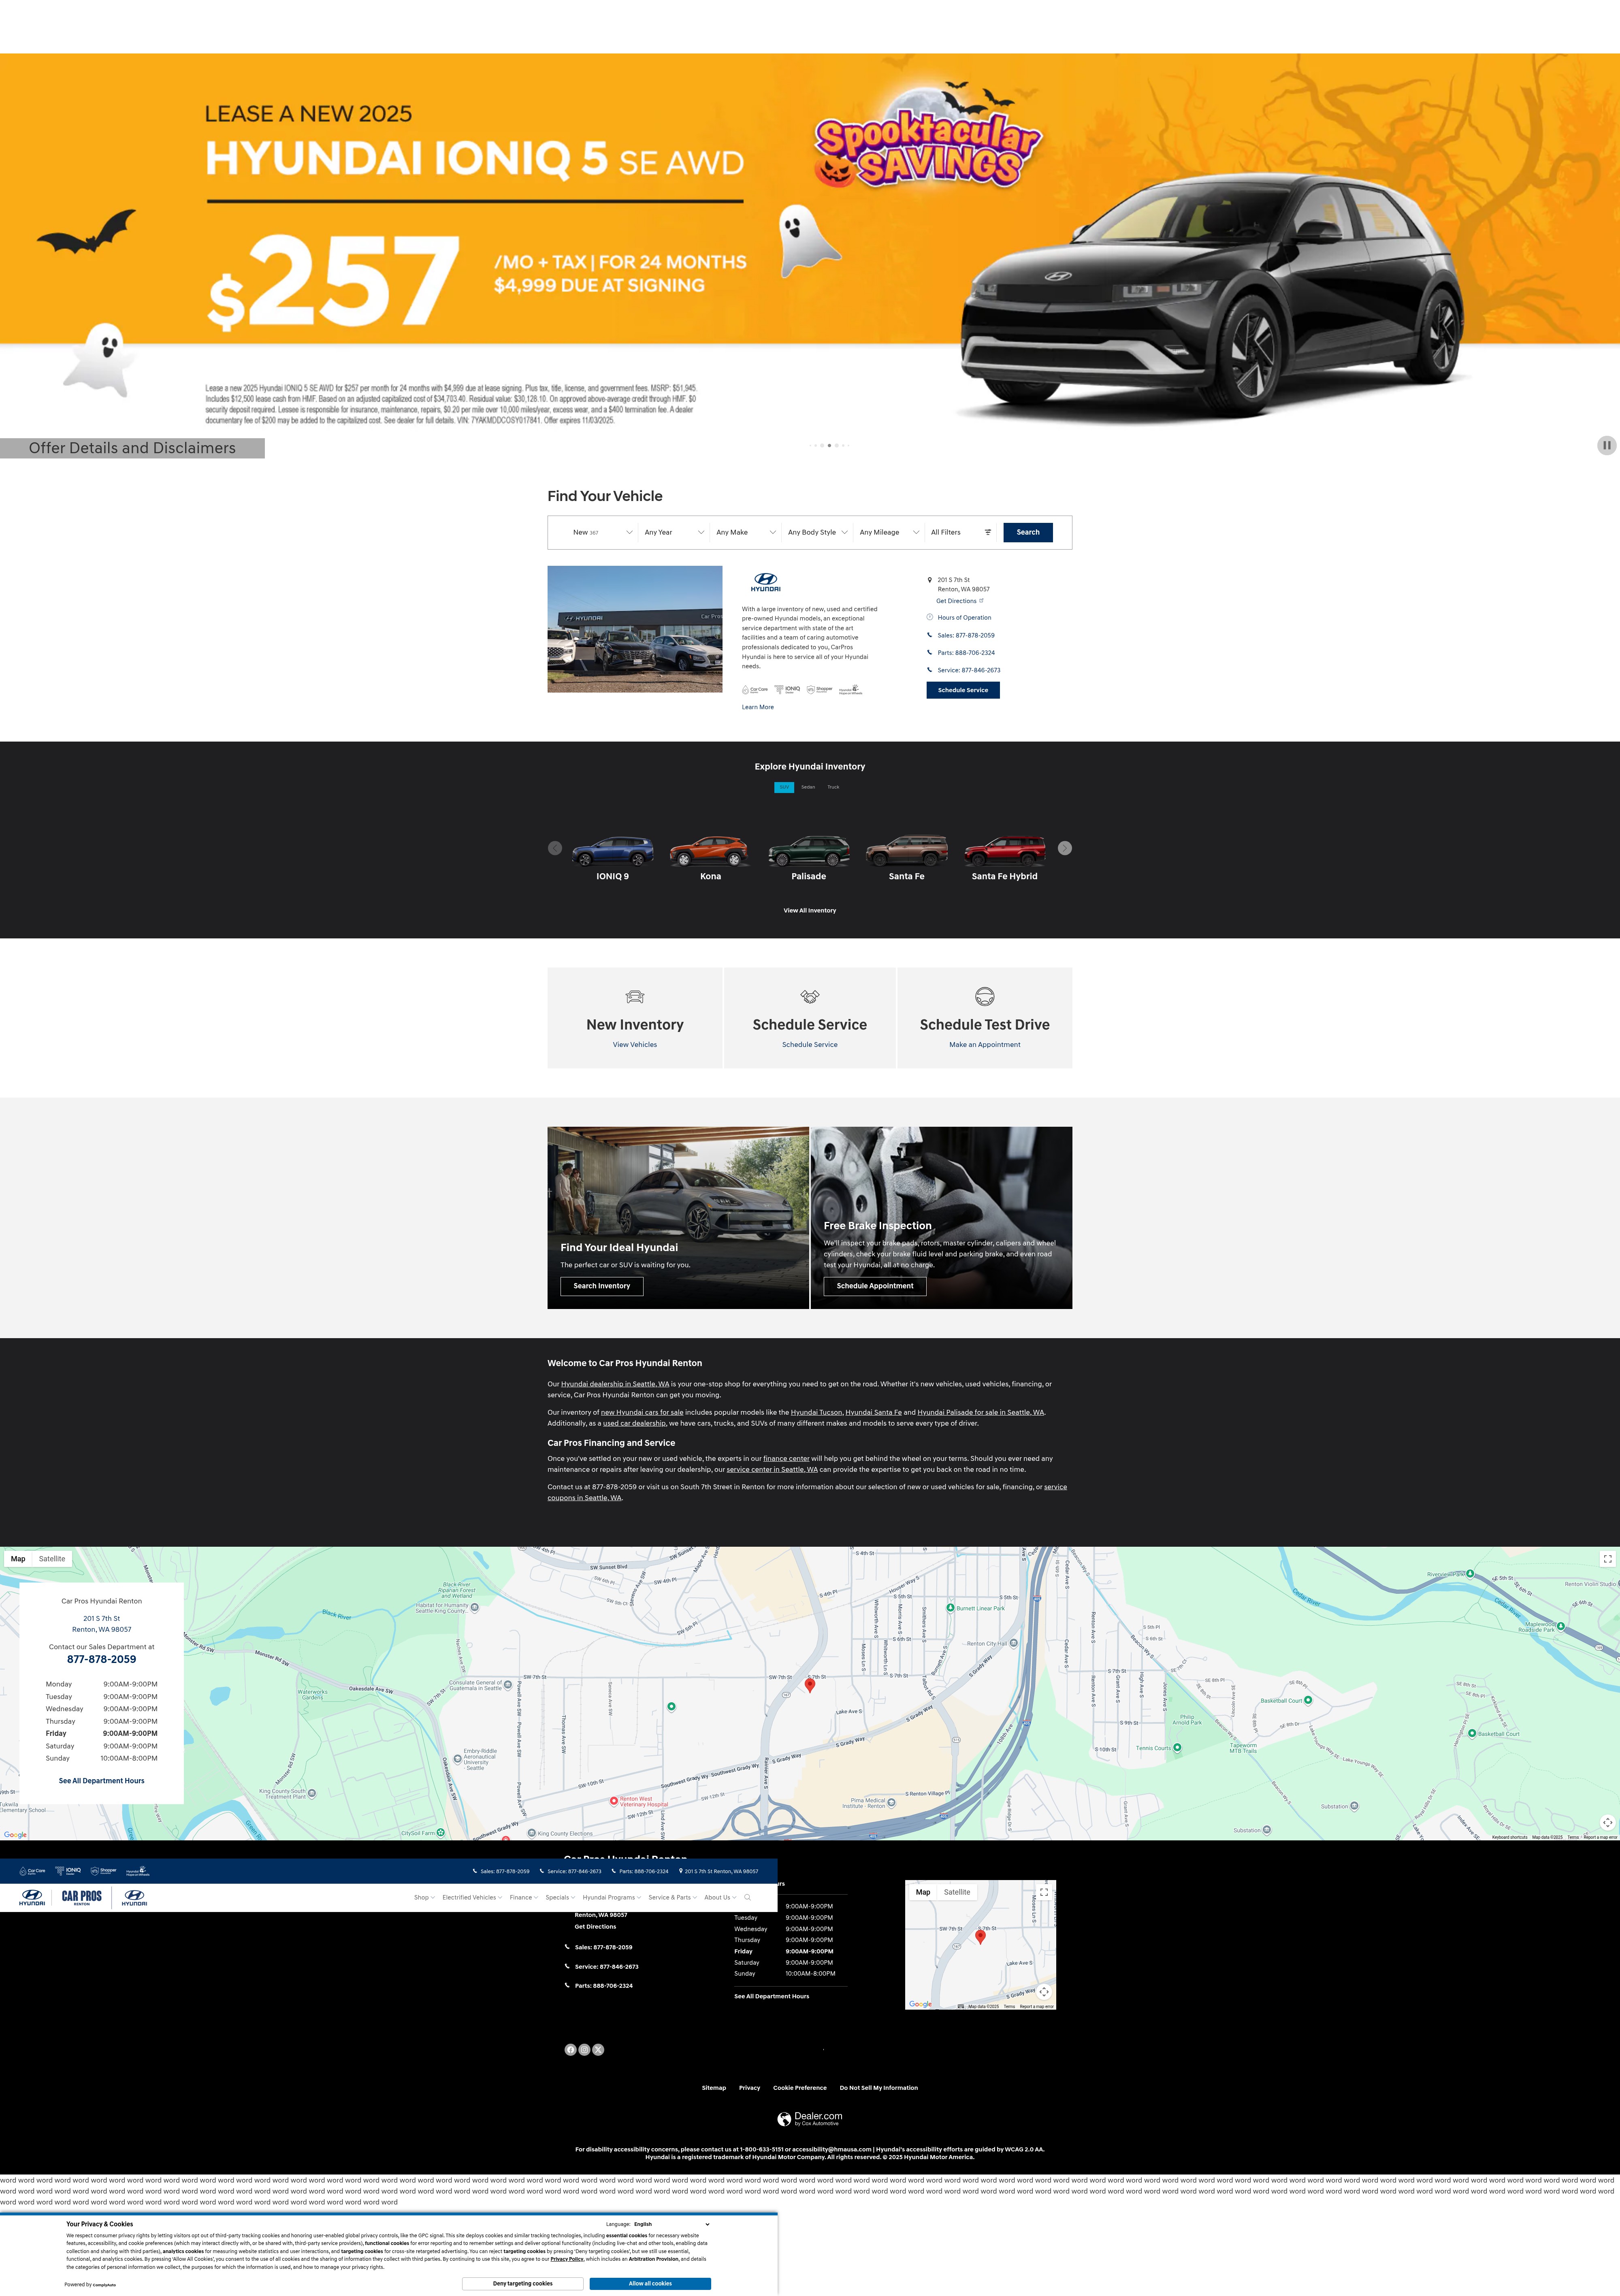Select the Sedan inventory tab
1620x2296 pixels.
point(808,787)
